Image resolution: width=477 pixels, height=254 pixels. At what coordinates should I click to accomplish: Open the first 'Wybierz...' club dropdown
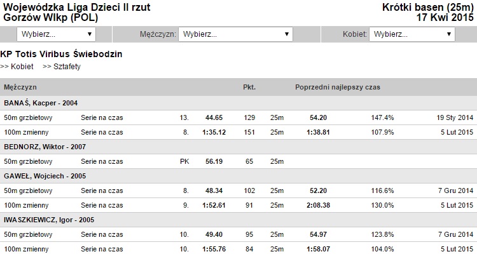(56, 34)
